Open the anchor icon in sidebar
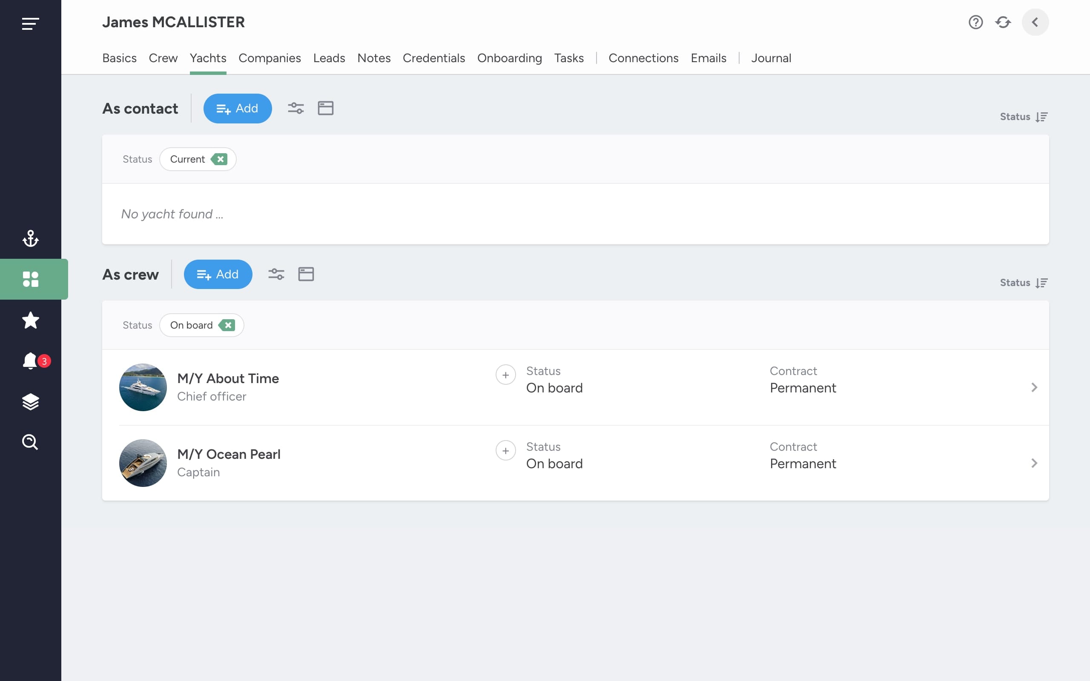 coord(31,238)
